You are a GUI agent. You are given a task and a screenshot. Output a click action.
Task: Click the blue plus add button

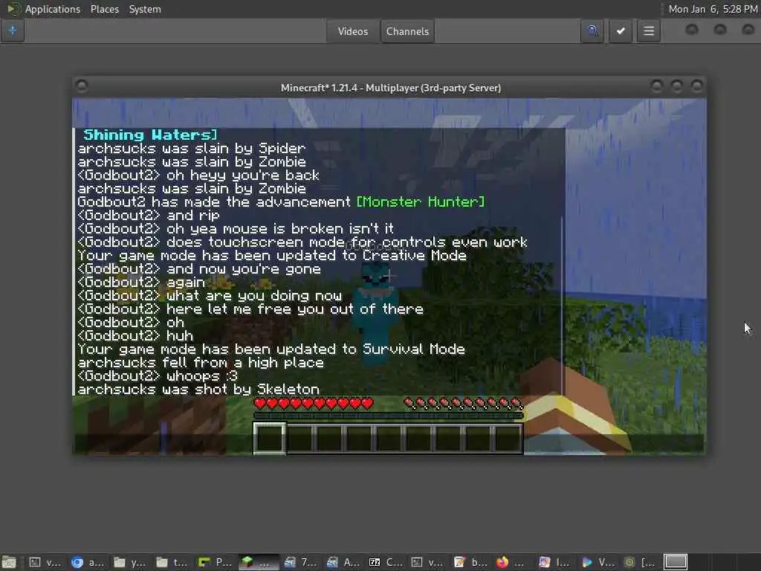13,31
